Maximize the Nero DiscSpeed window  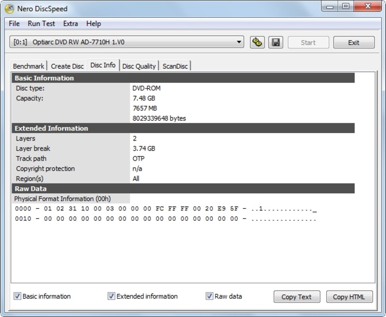pos(346,6)
